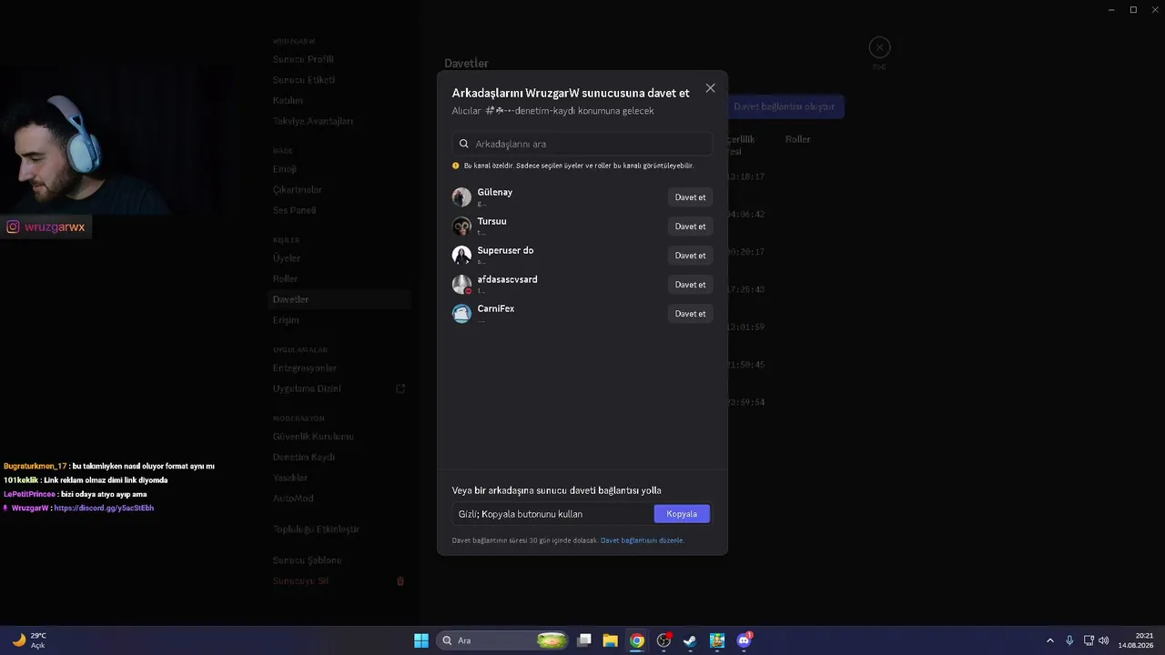Screen dimensions: 1165x655
Task: Open File Explorer from the taskbar
Action: 610,640
